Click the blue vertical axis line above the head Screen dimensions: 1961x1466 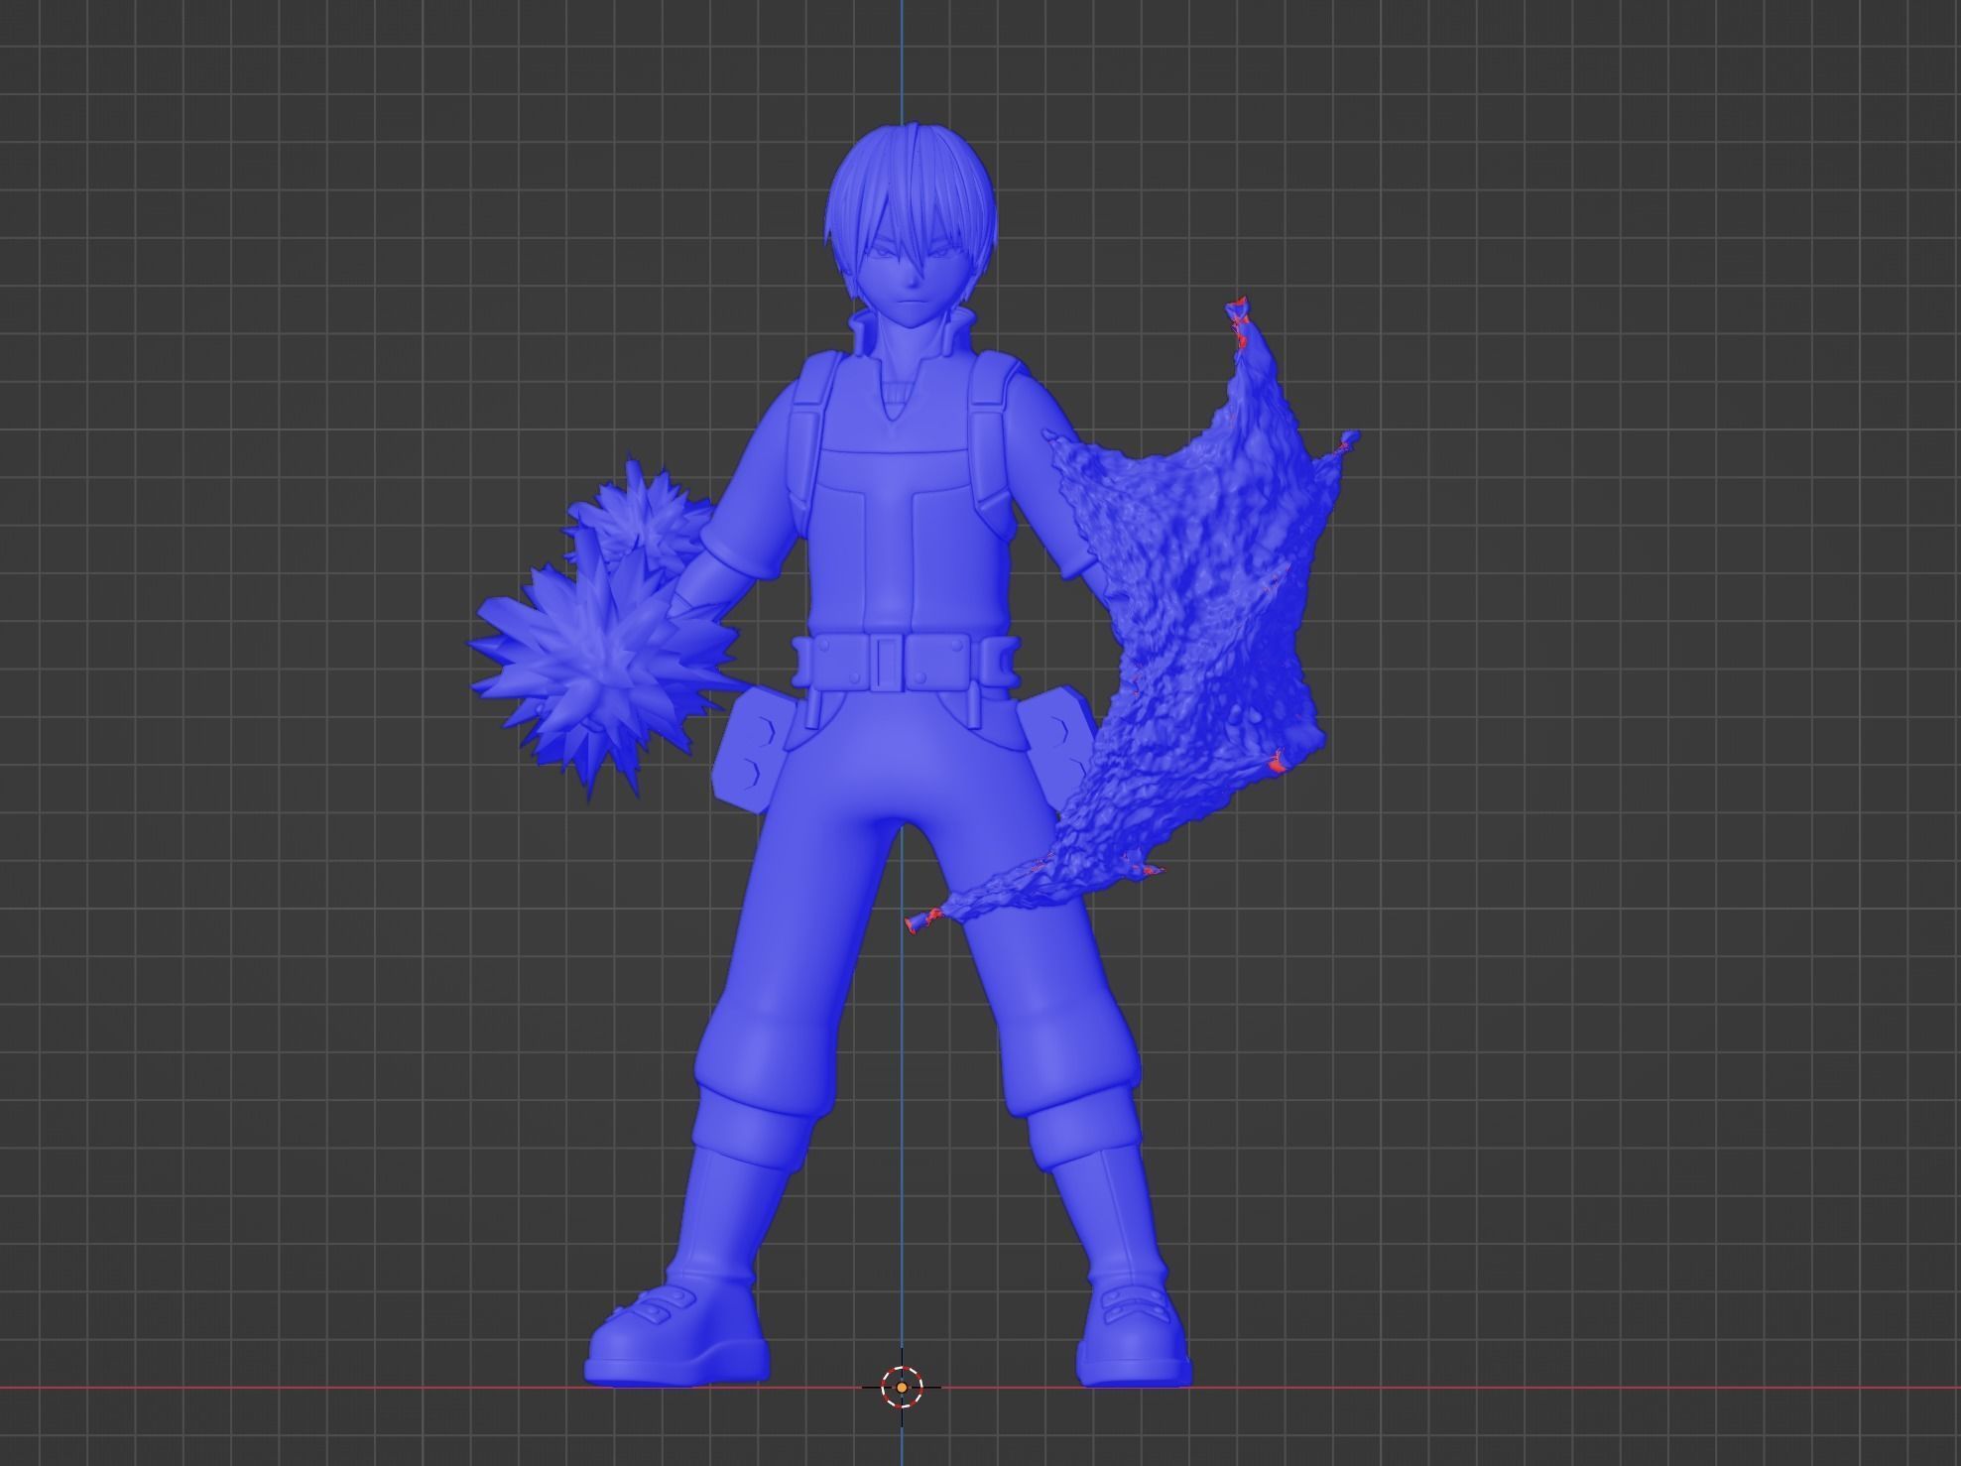[902, 60]
